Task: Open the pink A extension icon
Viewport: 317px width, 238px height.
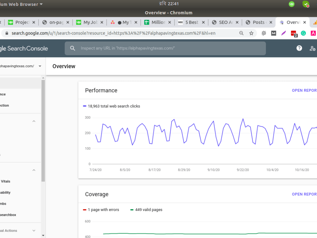Action: [x=313, y=33]
